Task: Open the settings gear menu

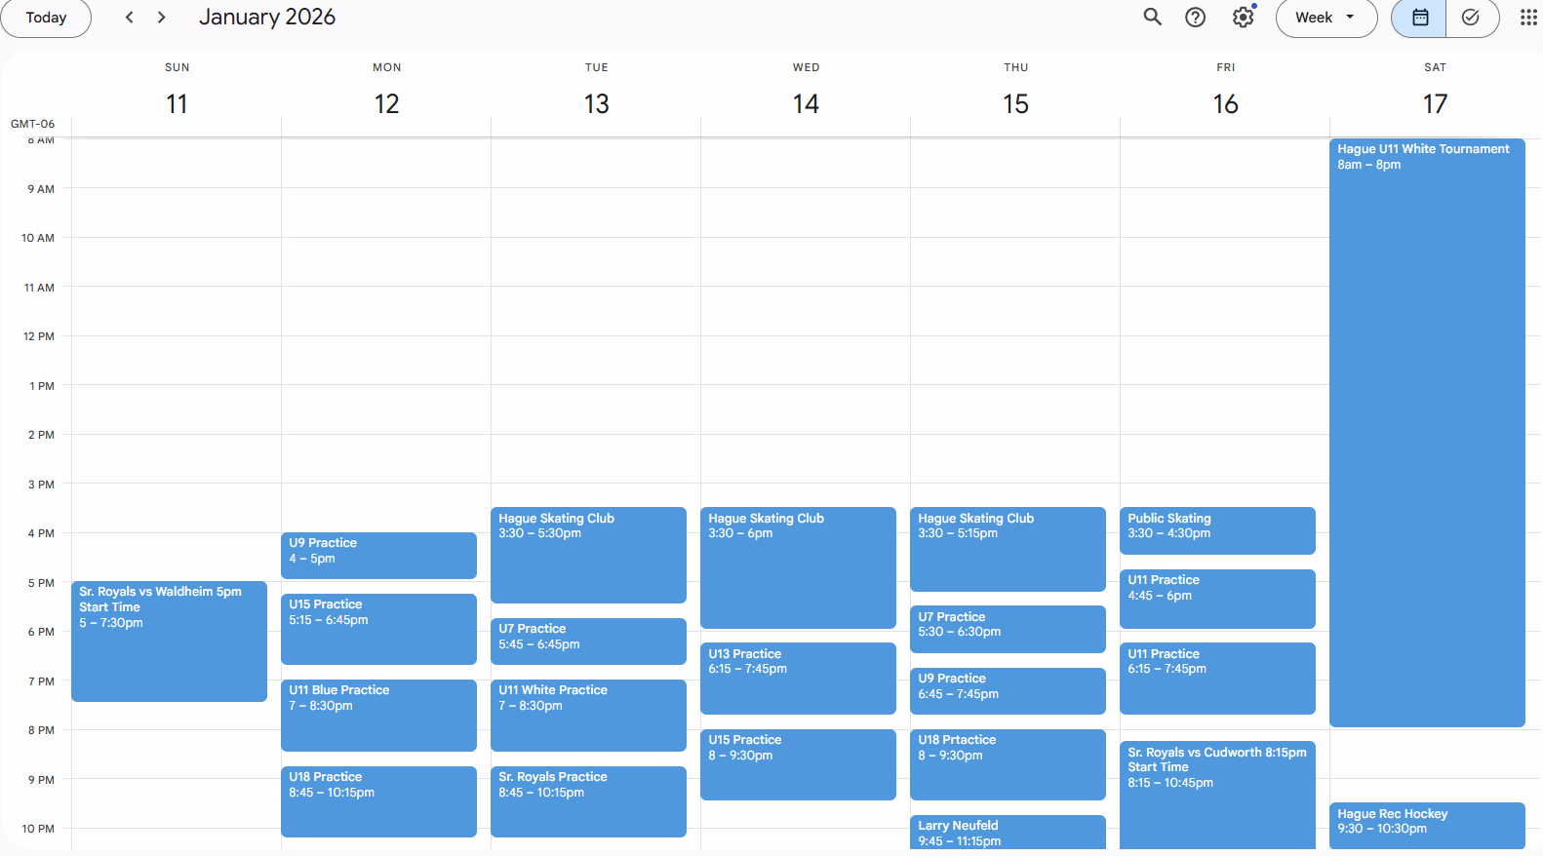Action: pyautogui.click(x=1242, y=17)
